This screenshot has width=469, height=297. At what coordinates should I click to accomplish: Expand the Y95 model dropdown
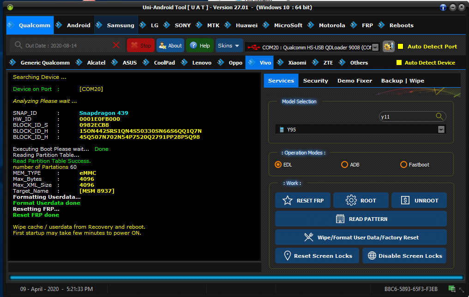(x=441, y=130)
